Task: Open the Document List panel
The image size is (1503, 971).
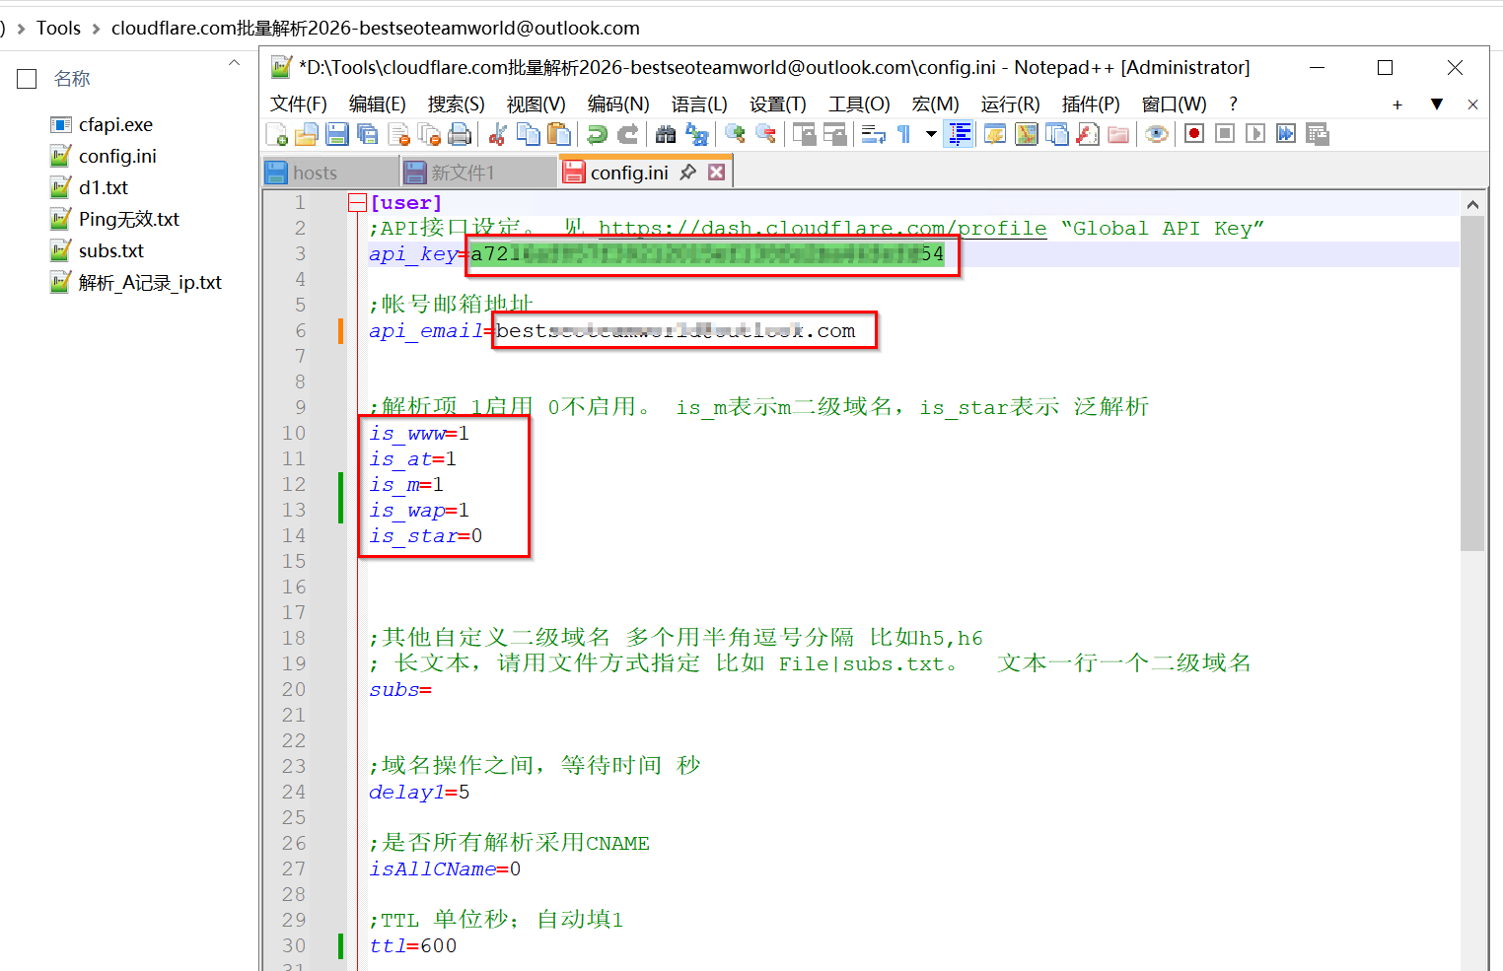Action: (x=1056, y=134)
